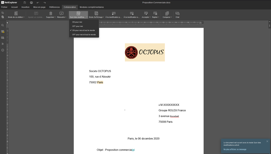
Task: Open the Chat panel from toolbar
Action: point(177,15)
